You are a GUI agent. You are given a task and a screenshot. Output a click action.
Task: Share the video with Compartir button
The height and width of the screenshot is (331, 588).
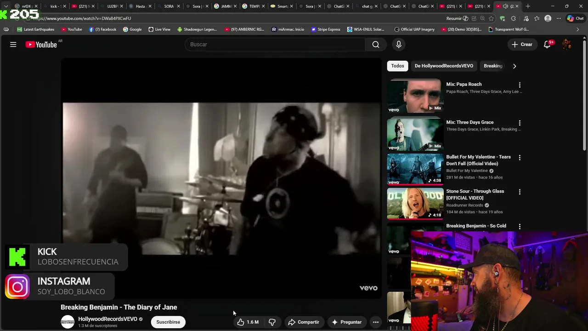pos(304,322)
